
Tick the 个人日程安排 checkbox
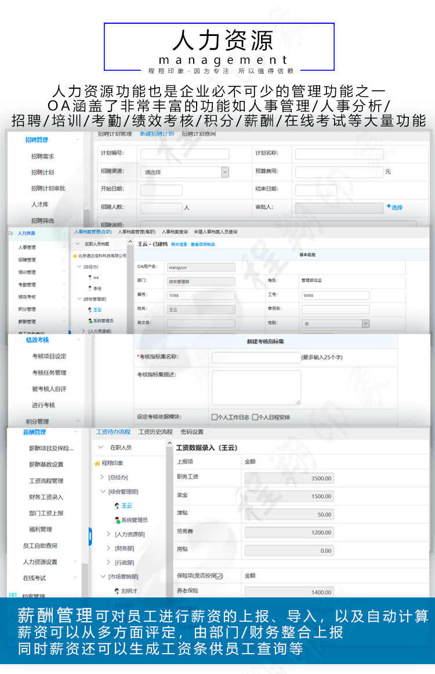point(255,417)
